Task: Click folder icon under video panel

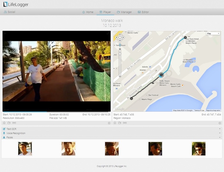Action: click(9, 123)
